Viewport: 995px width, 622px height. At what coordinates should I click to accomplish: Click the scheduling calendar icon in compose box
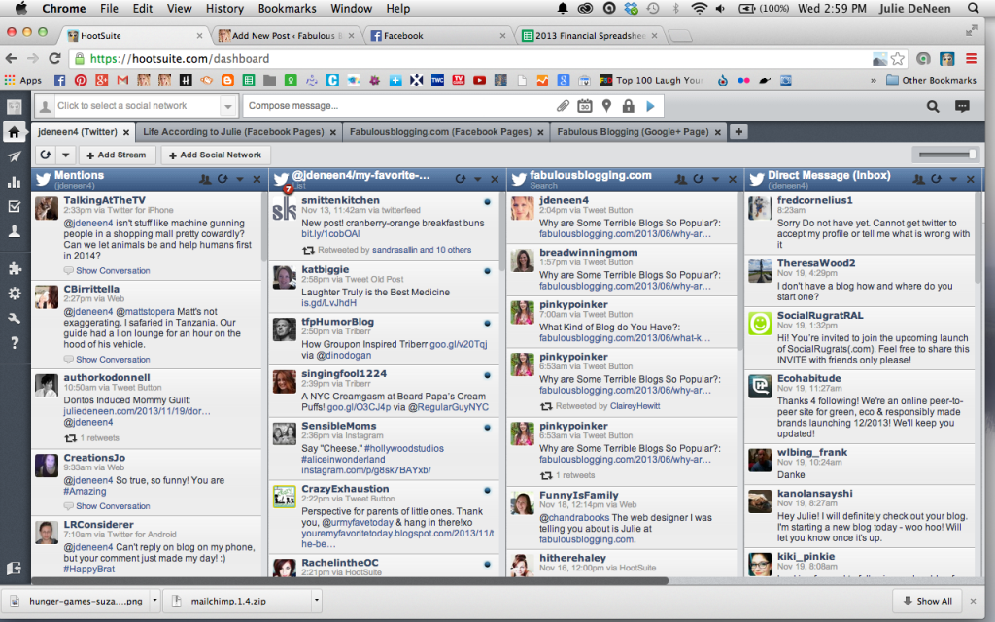584,106
